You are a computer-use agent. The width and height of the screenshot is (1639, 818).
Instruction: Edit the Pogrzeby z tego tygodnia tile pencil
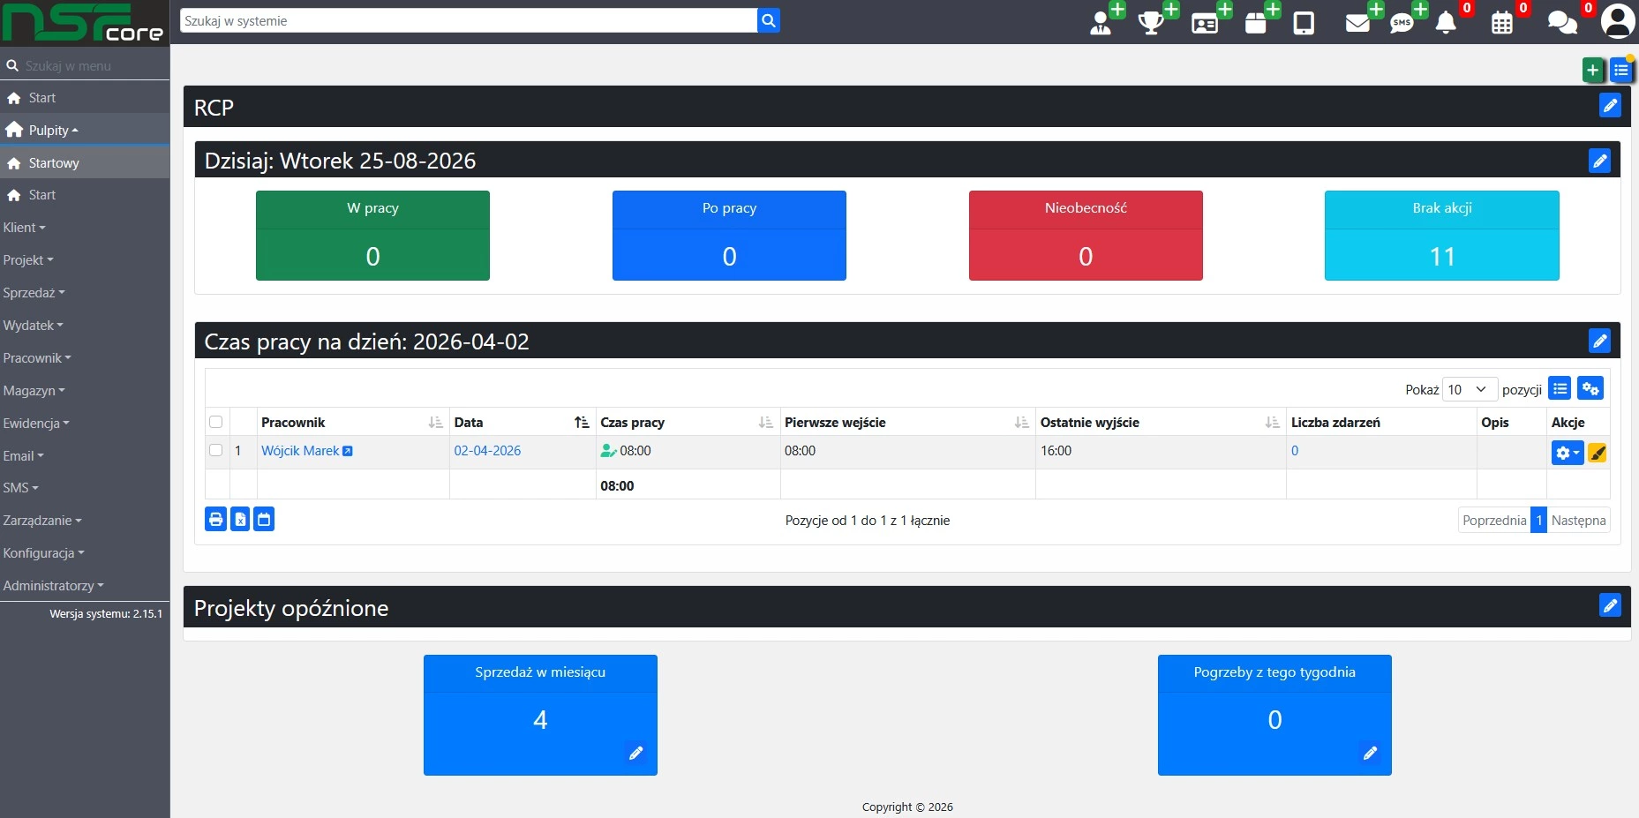pos(1370,753)
